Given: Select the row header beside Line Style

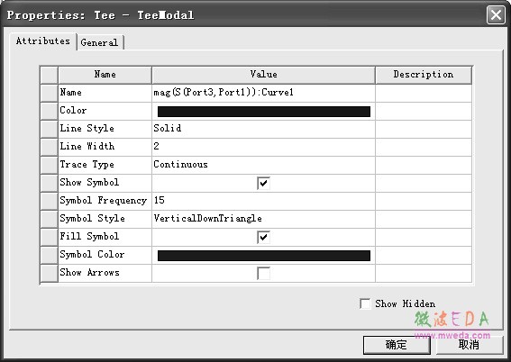Looking at the screenshot, I should coord(49,129).
